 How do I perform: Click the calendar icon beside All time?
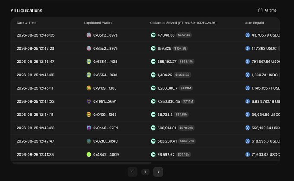[260, 10]
